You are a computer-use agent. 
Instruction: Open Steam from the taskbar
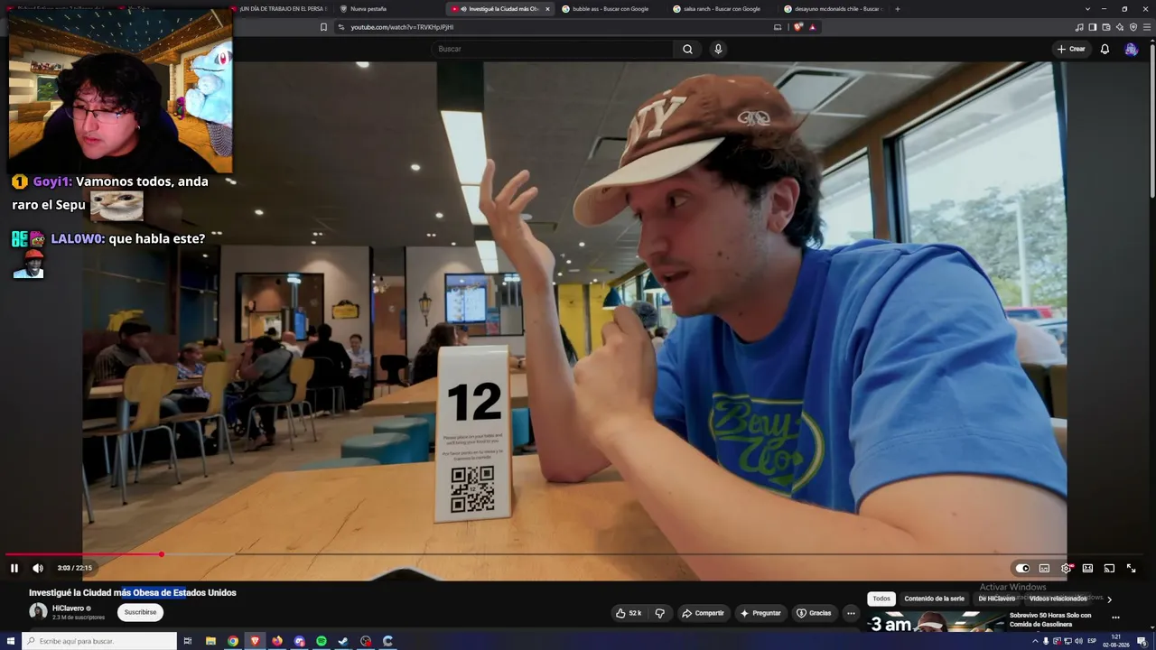click(343, 641)
